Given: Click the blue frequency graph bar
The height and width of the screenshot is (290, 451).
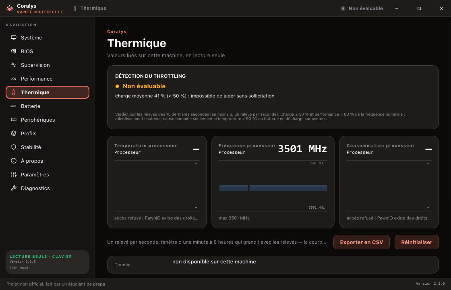Looking at the screenshot, I should point(273,188).
